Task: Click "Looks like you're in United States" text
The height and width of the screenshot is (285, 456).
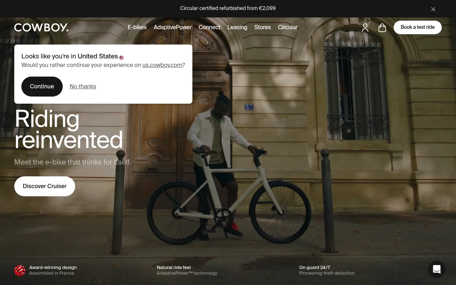Action: (69, 56)
